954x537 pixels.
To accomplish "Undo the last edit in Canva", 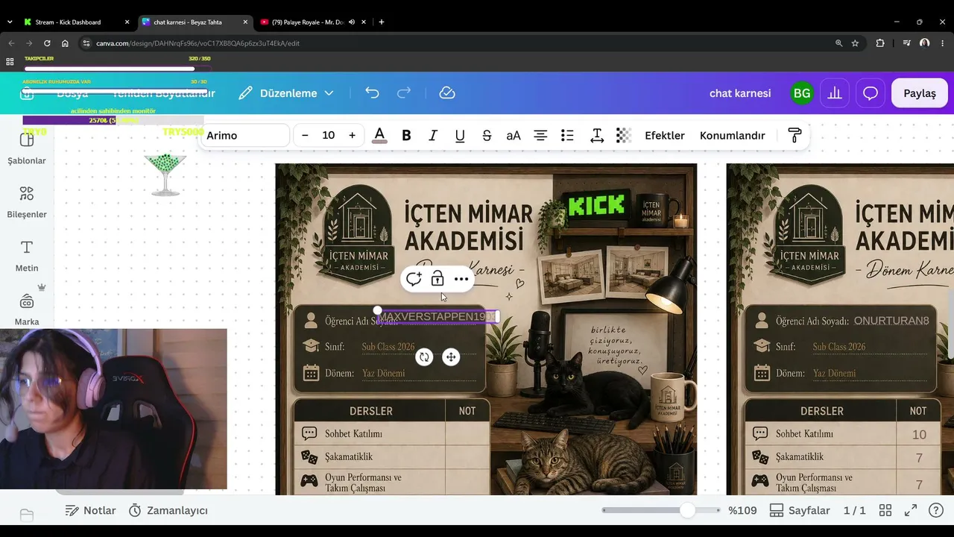I will click(x=372, y=93).
